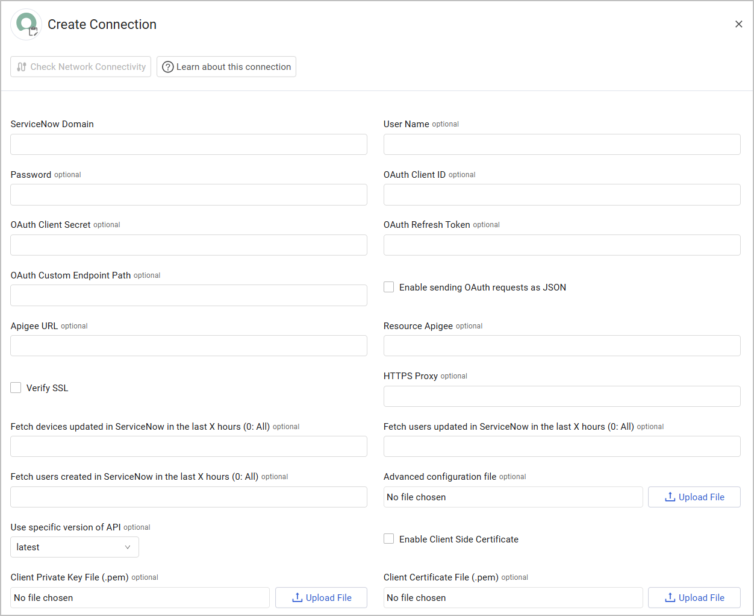Click the Apigee URL input

click(188, 346)
